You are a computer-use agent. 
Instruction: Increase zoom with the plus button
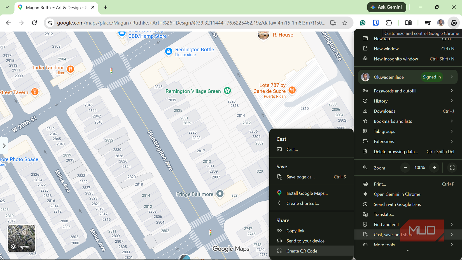(x=434, y=168)
